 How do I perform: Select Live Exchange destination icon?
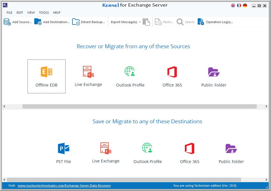(x=106, y=148)
